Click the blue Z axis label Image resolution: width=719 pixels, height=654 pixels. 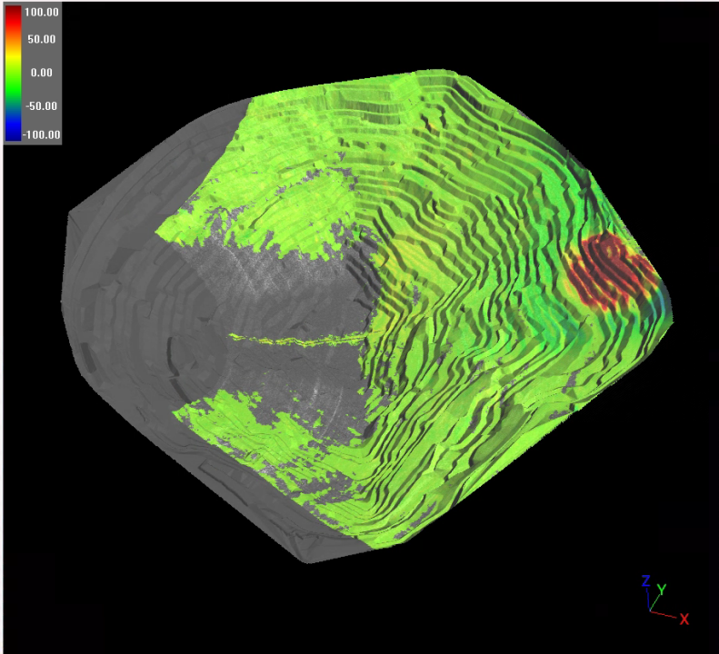tap(645, 580)
